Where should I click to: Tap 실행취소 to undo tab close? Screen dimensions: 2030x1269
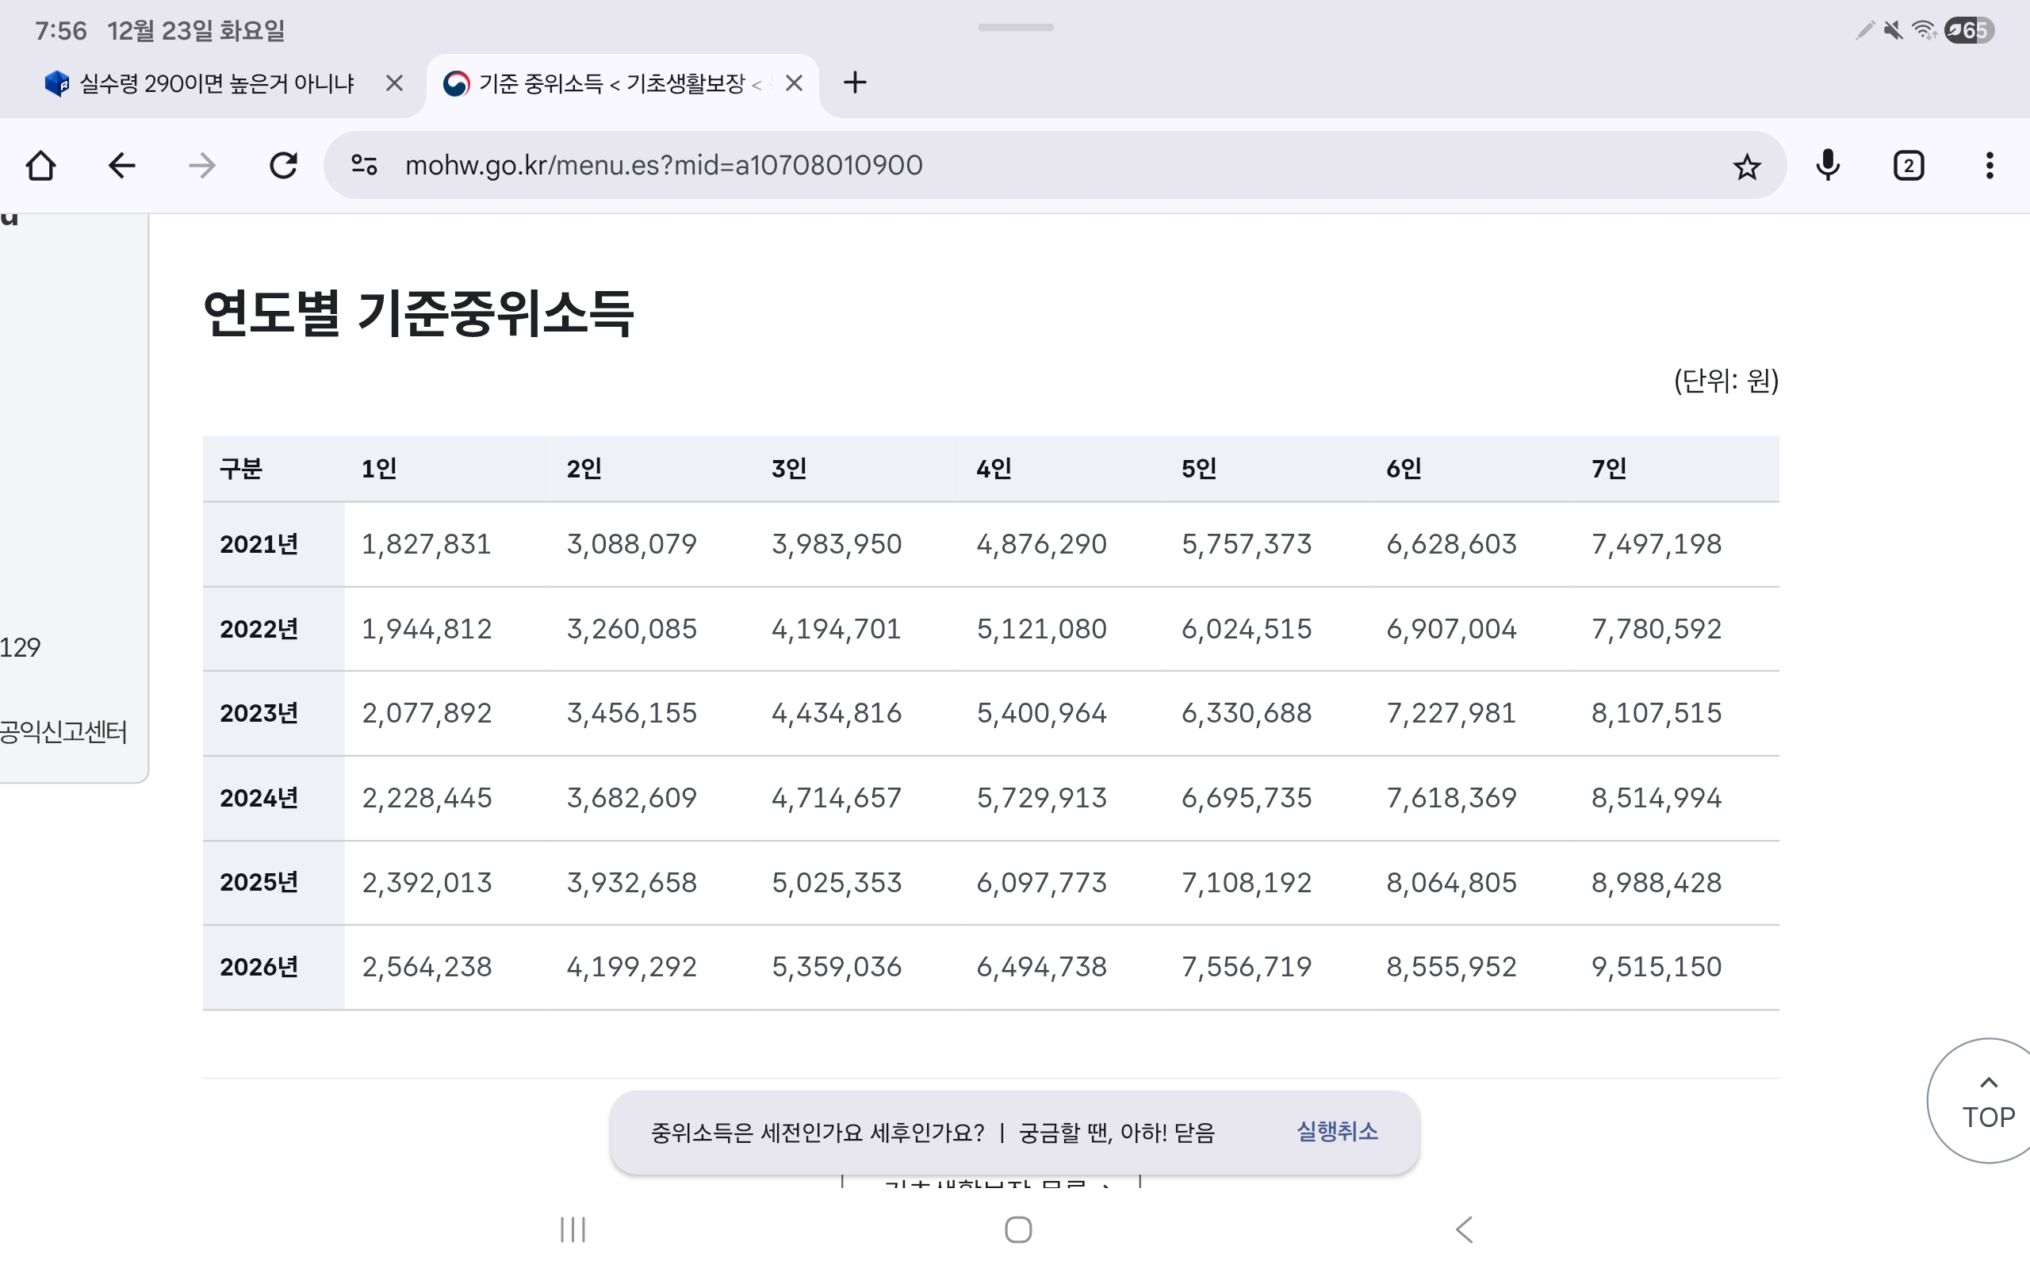[1337, 1131]
